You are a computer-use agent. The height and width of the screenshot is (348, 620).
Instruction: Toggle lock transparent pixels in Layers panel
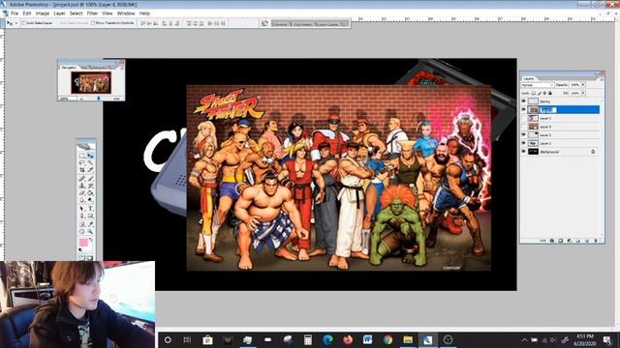tap(534, 93)
